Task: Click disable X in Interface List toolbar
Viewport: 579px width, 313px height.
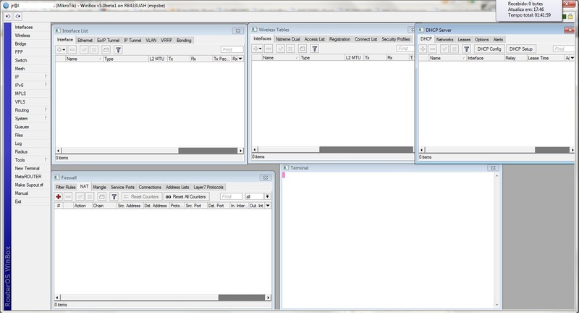Action: point(94,49)
